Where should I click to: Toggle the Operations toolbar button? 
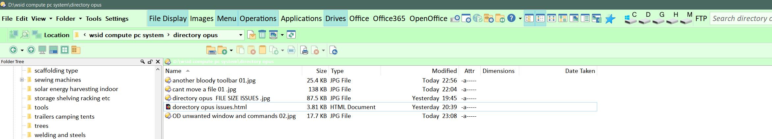[258, 18]
